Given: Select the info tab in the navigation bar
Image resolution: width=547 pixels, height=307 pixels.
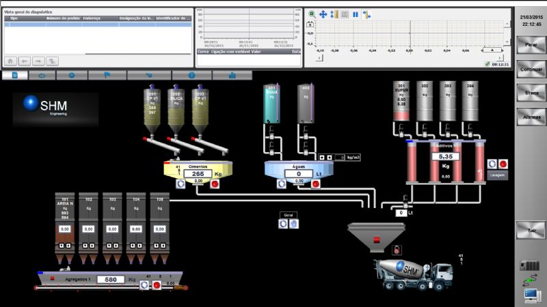Looking at the screenshot, I should pyautogui.click(x=191, y=75).
